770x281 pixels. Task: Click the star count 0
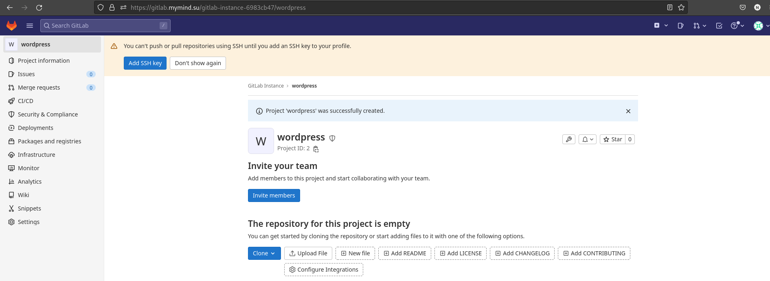click(x=630, y=139)
